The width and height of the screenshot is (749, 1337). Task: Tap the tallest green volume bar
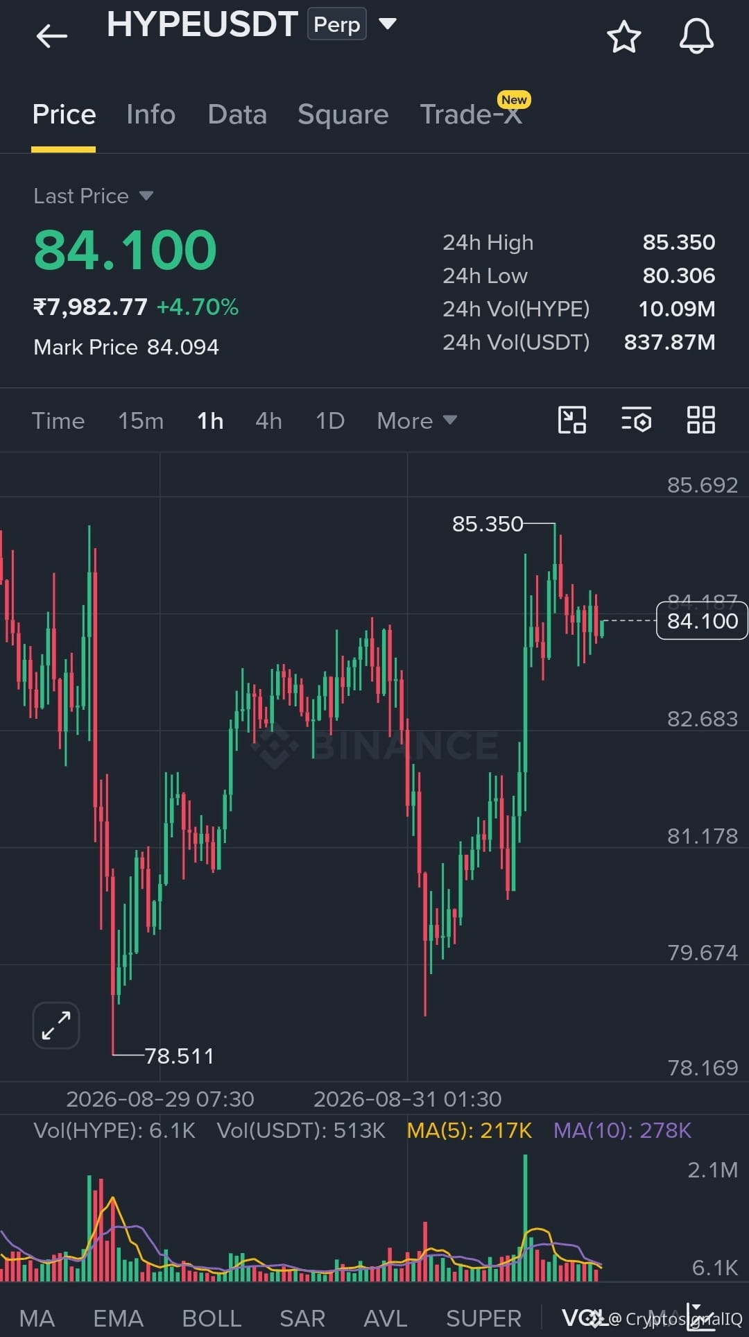[x=525, y=1218]
